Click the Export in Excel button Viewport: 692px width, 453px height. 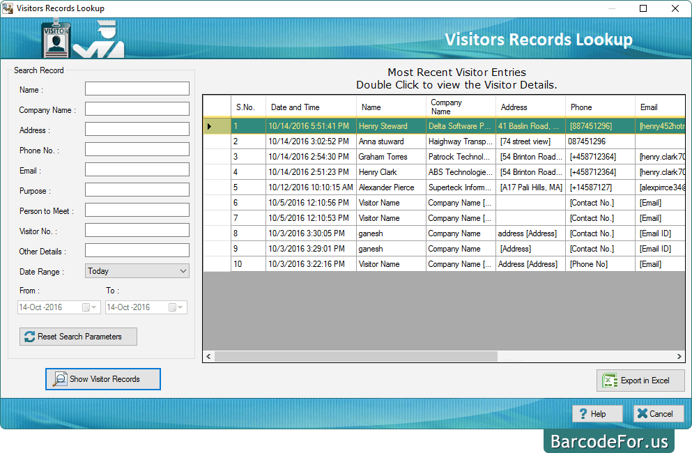tap(640, 381)
